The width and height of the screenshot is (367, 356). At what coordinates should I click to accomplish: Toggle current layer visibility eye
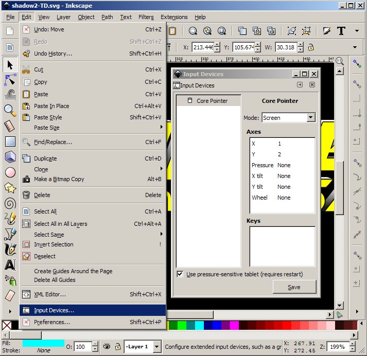click(107, 347)
